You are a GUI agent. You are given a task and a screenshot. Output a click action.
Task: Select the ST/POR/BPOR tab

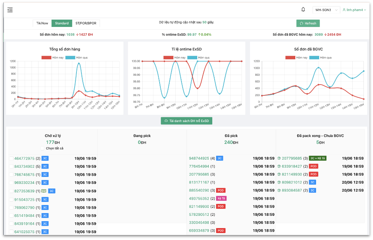tap(86, 23)
